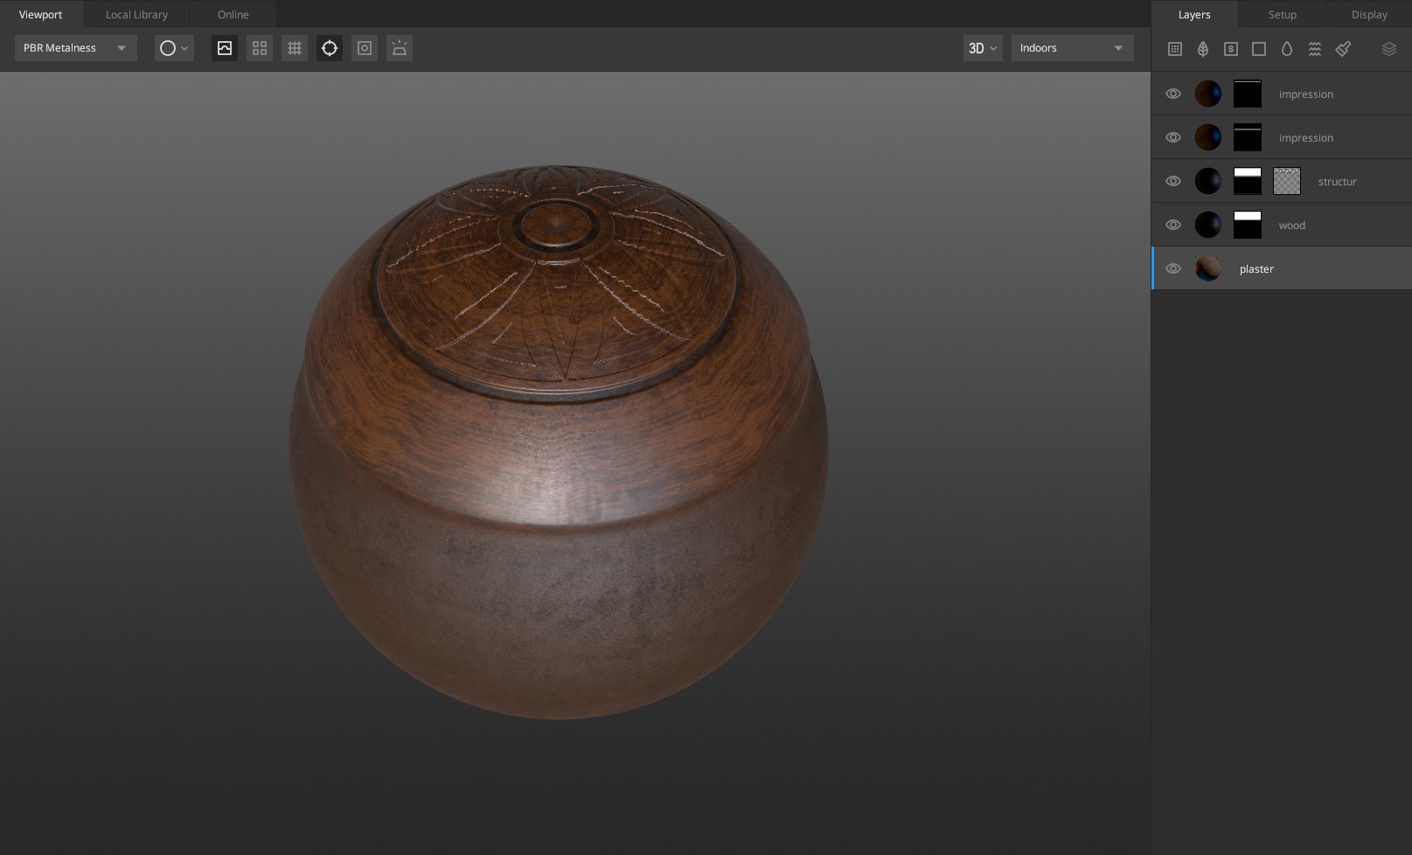
Task: Click the four-squares tiling icon in viewport toolbar
Action: 260,48
